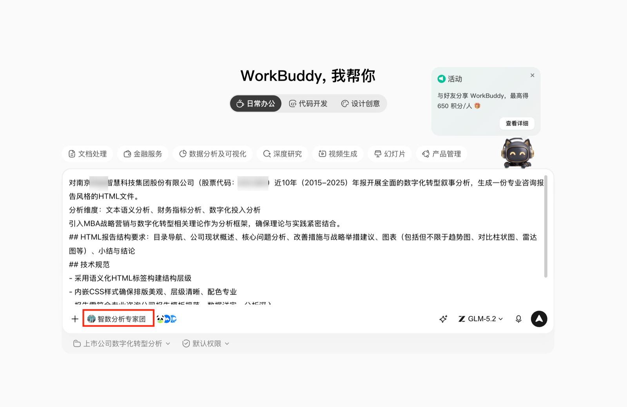Choose the 幻灯片 category chip
Viewport: 627px width, 407px height.
tap(390, 154)
